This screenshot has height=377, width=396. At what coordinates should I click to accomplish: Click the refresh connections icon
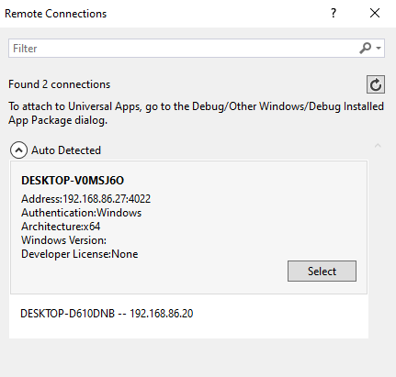(376, 84)
